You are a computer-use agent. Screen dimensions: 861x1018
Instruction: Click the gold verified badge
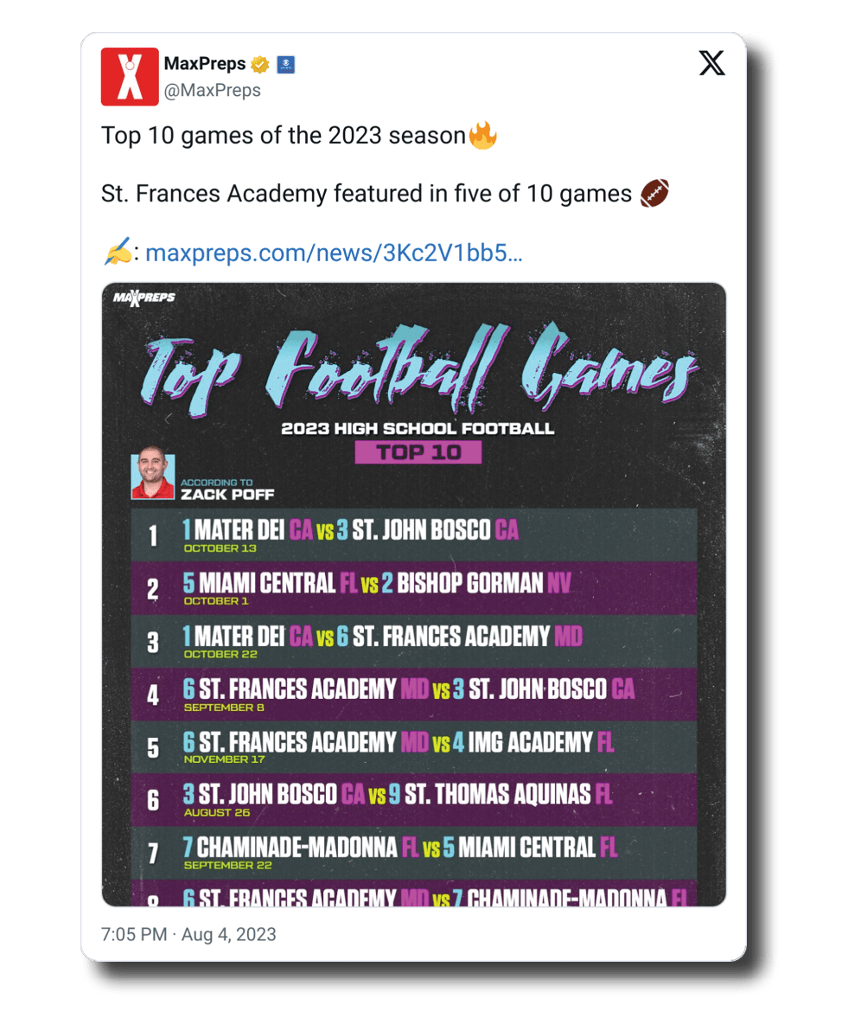click(x=260, y=65)
